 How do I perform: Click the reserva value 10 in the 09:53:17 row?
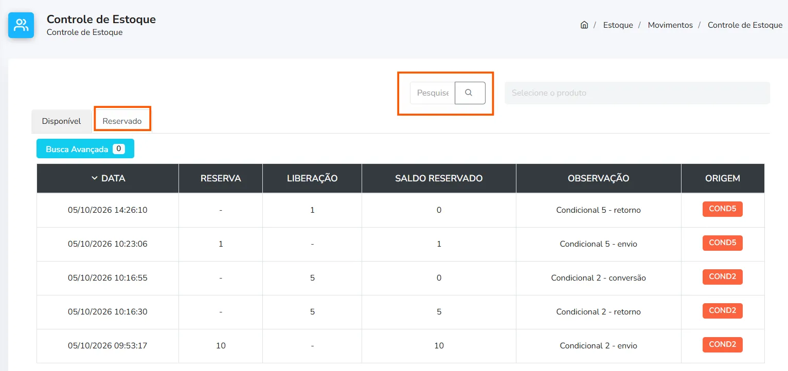coord(221,345)
